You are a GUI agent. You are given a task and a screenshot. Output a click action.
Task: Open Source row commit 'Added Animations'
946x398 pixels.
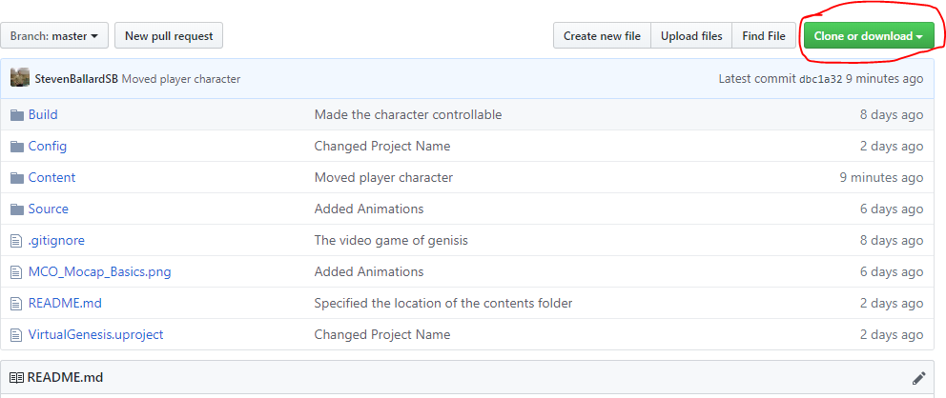[x=369, y=209]
